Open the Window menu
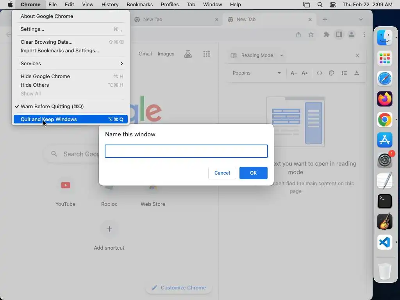Image resolution: width=400 pixels, height=300 pixels. [x=212, y=4]
